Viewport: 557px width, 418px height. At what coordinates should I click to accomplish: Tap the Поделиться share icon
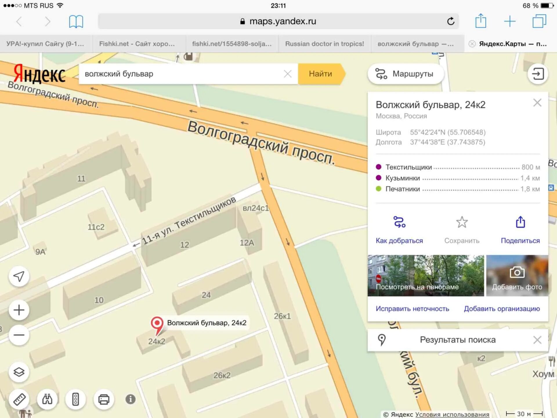point(520,222)
